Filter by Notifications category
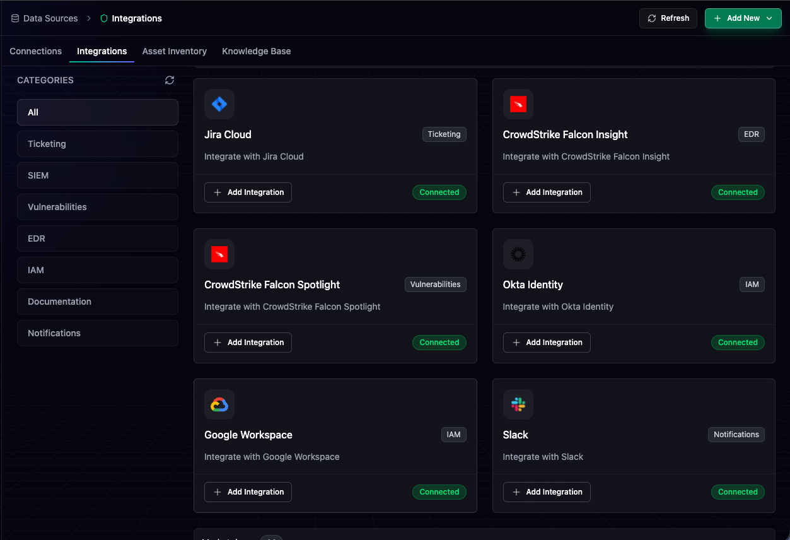This screenshot has width=790, height=540. pos(98,333)
